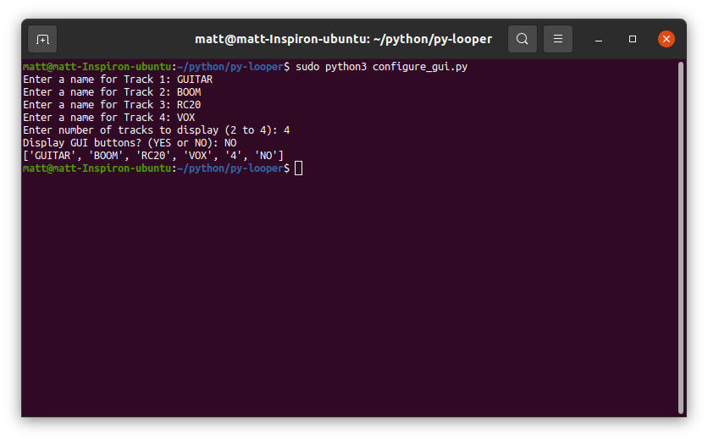Close the terminal window
708x441 pixels.
(666, 39)
